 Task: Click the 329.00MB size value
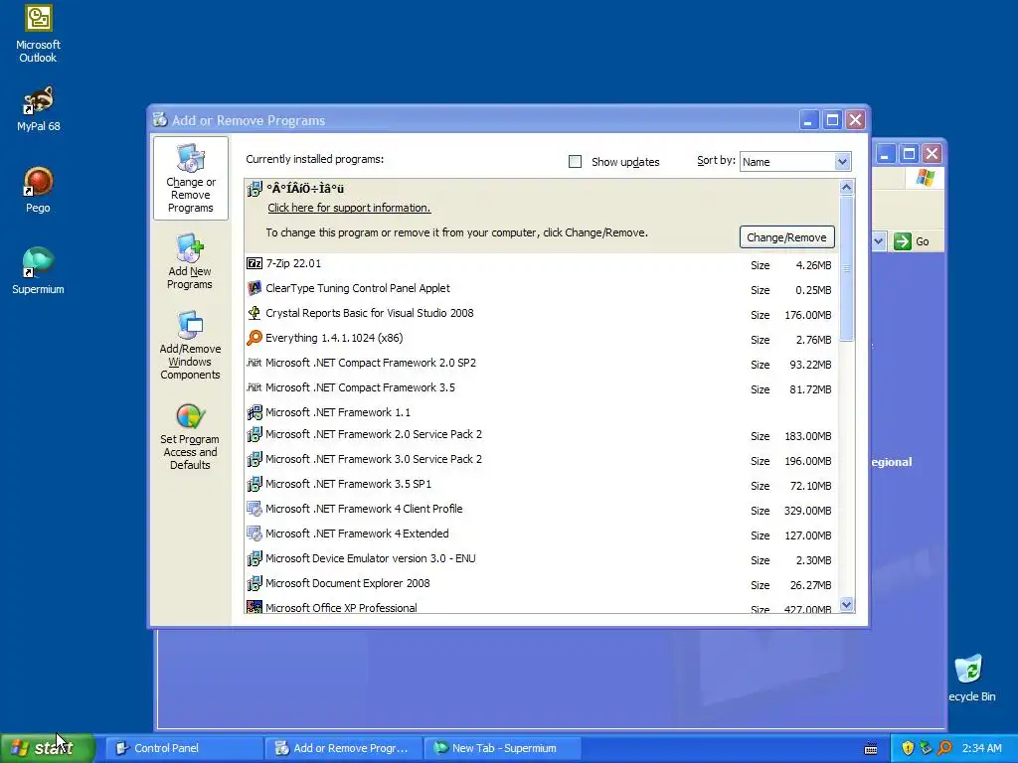tap(807, 511)
